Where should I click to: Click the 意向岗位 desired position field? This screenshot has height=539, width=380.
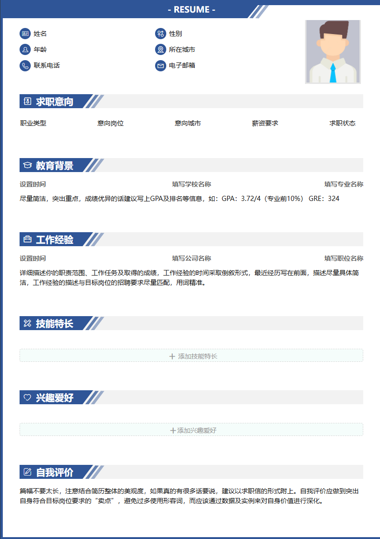coord(110,123)
